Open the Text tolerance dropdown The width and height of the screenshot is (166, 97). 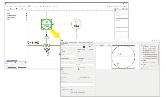pyautogui.click(x=86, y=60)
